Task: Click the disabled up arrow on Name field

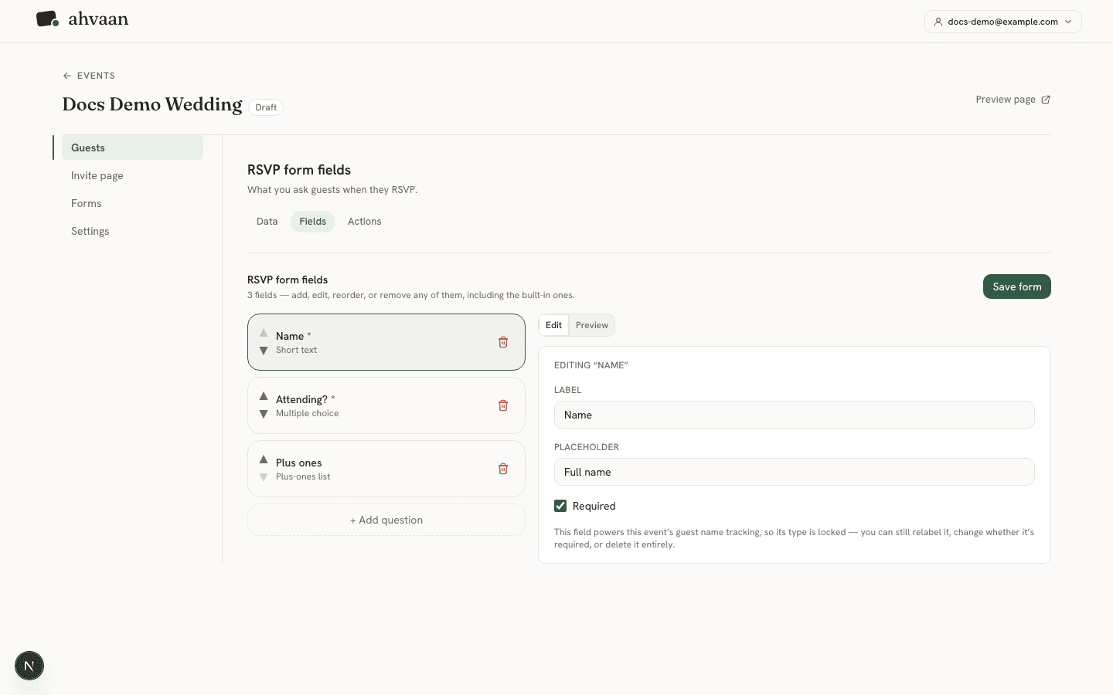Action: (x=264, y=333)
